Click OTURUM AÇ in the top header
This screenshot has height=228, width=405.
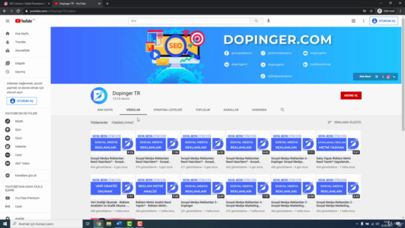tap(383, 21)
